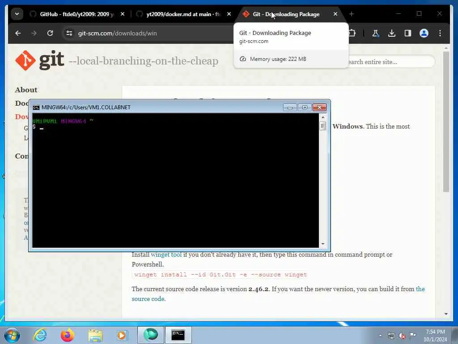458x344 pixels.
Task: Click the page scrollbar down arrow
Action: coord(446,314)
